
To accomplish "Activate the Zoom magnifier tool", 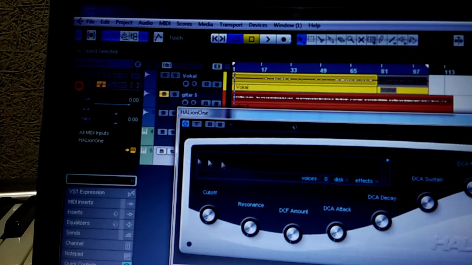I will (351, 40).
